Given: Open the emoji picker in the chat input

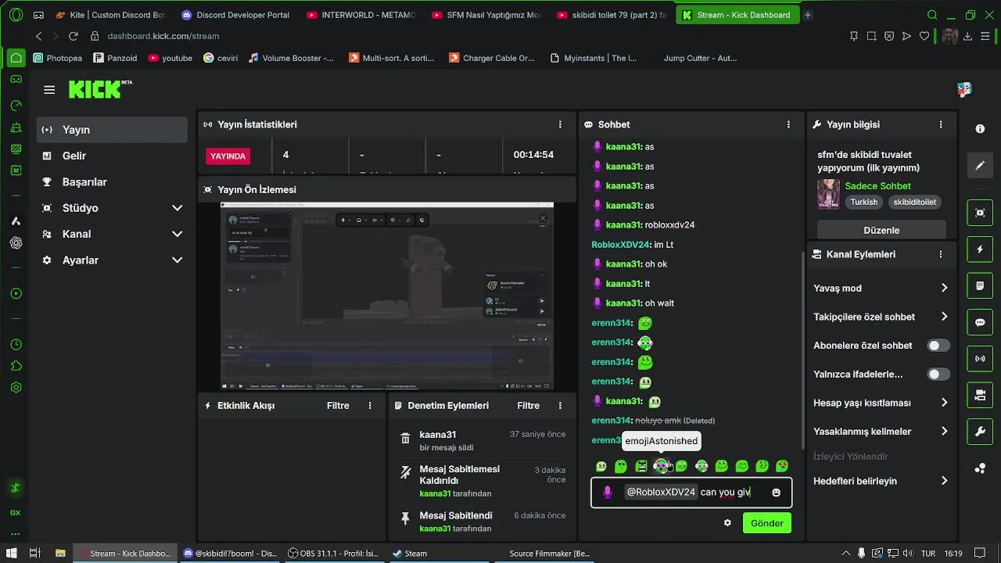Looking at the screenshot, I should tap(776, 493).
